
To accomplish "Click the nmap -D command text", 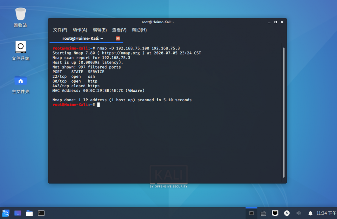I will point(139,48).
